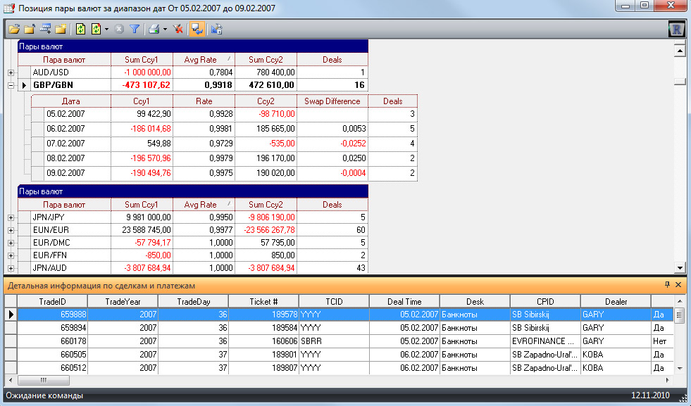Select the trade row with TradeID 660505

339,355
